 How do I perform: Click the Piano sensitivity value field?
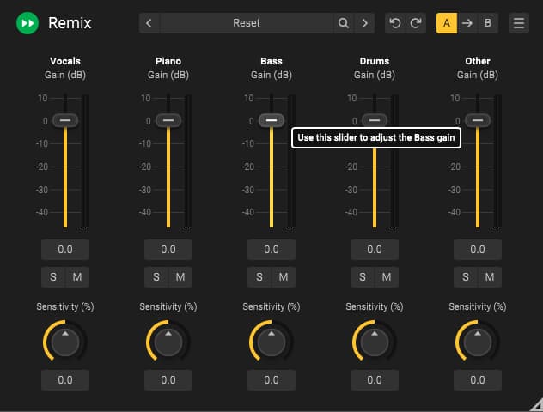point(168,380)
